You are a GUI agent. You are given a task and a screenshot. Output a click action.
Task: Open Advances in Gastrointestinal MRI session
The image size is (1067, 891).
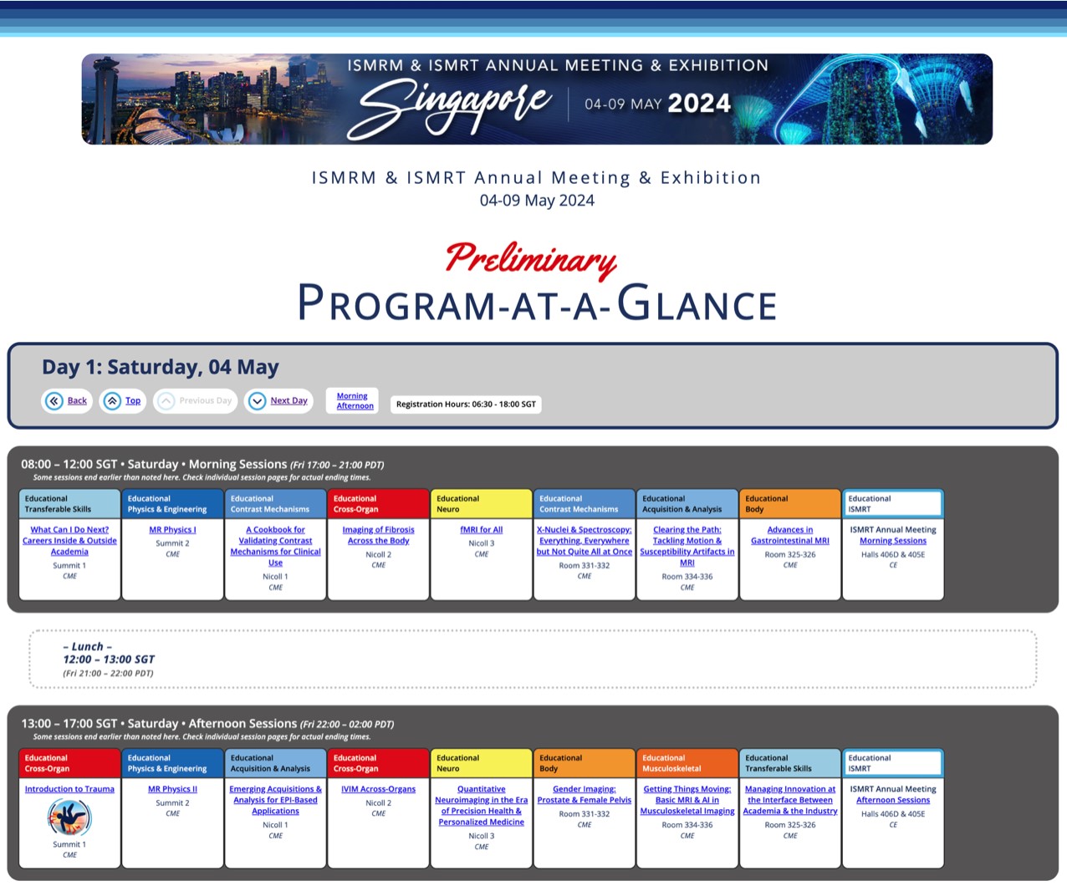[x=789, y=535]
